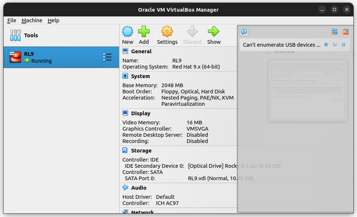Expand the Can't enumerate USB devices message
Viewport: 357px width, 217px height.
pyautogui.click(x=282, y=45)
